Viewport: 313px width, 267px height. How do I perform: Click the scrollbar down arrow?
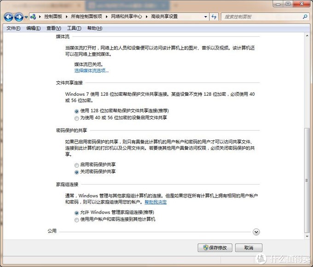[x=307, y=237]
